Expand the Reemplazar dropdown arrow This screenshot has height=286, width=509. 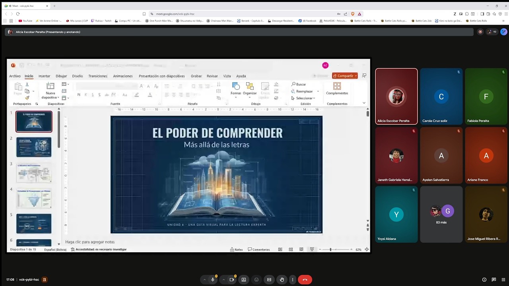(318, 91)
